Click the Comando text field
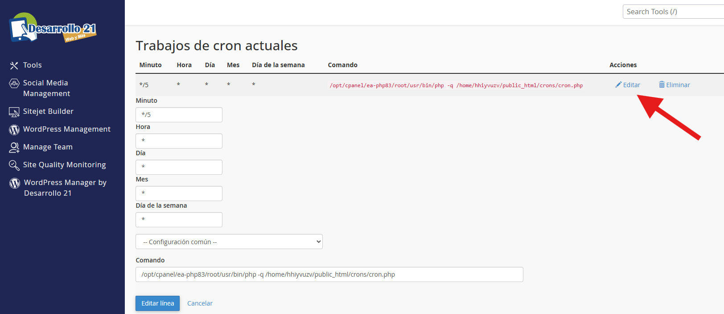This screenshot has width=724, height=314. tap(329, 274)
